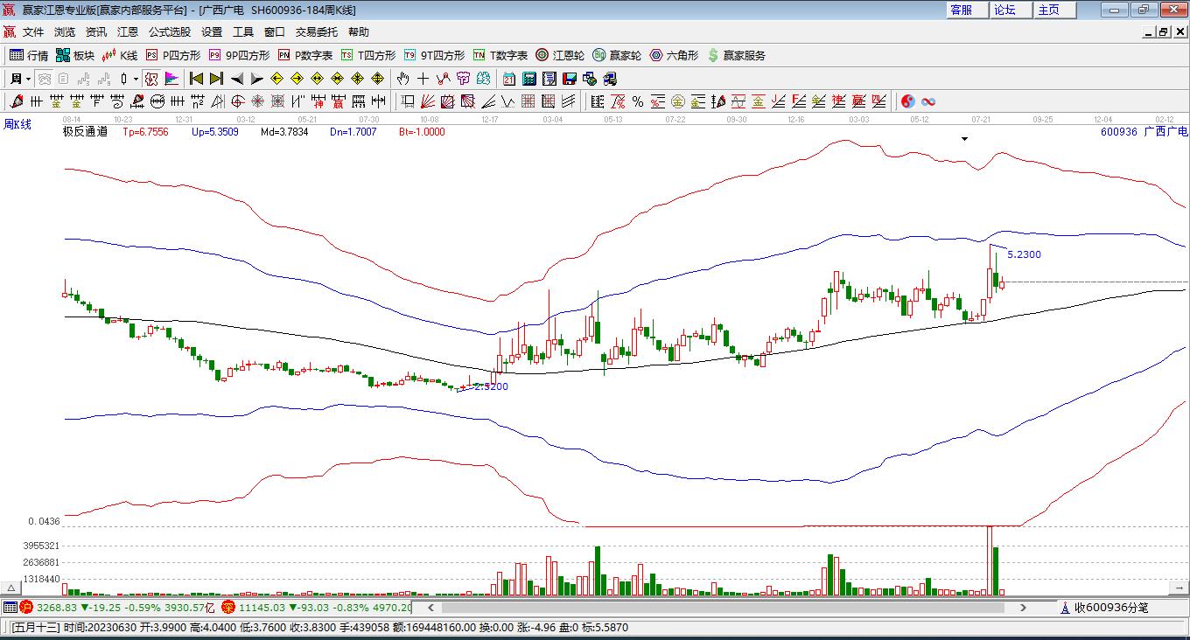
Task: Open the 行情 quotes view
Action: coord(29,55)
